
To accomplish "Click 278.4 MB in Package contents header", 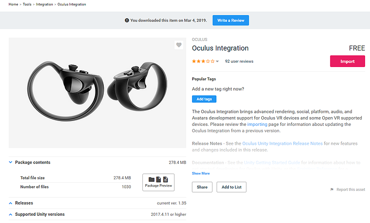I will (177, 162).
